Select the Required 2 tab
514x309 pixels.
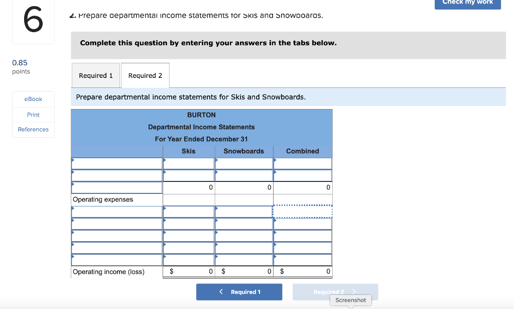tap(145, 75)
